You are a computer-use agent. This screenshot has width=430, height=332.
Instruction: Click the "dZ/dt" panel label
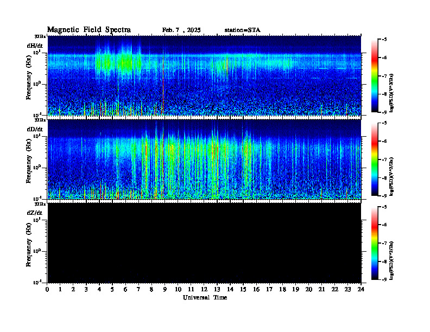[35, 213]
